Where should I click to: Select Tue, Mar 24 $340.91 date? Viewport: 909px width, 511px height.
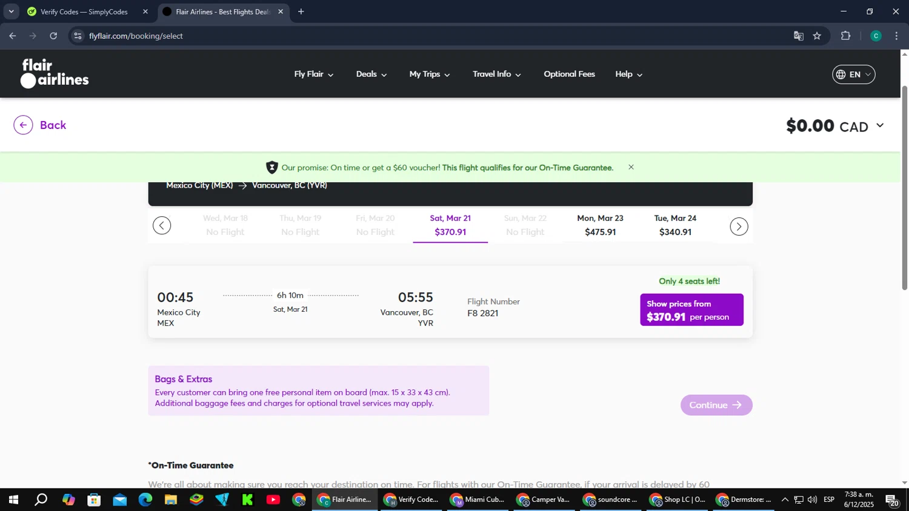coord(675,225)
